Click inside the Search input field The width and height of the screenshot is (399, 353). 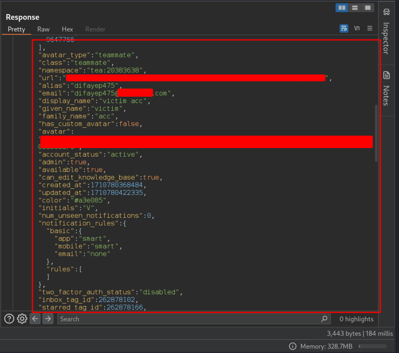coord(171,319)
